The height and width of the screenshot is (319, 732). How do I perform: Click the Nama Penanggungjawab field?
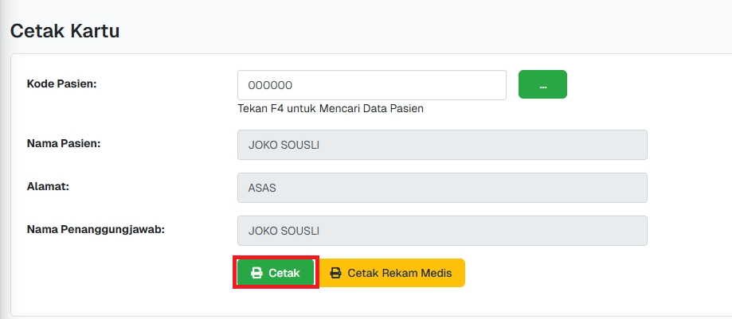442,231
